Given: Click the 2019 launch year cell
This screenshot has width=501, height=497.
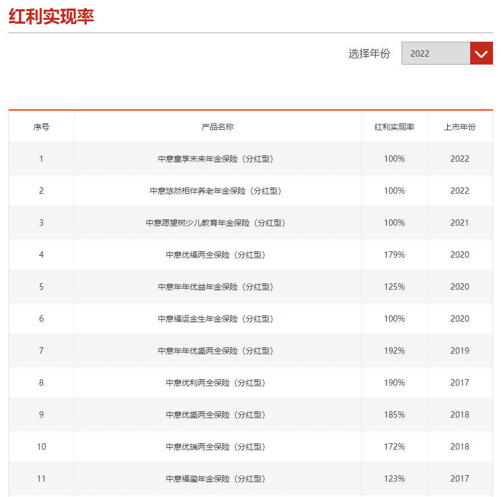Looking at the screenshot, I should pyautogui.click(x=460, y=351).
